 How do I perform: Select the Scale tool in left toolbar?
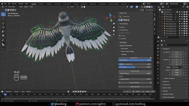[x=3, y=32]
